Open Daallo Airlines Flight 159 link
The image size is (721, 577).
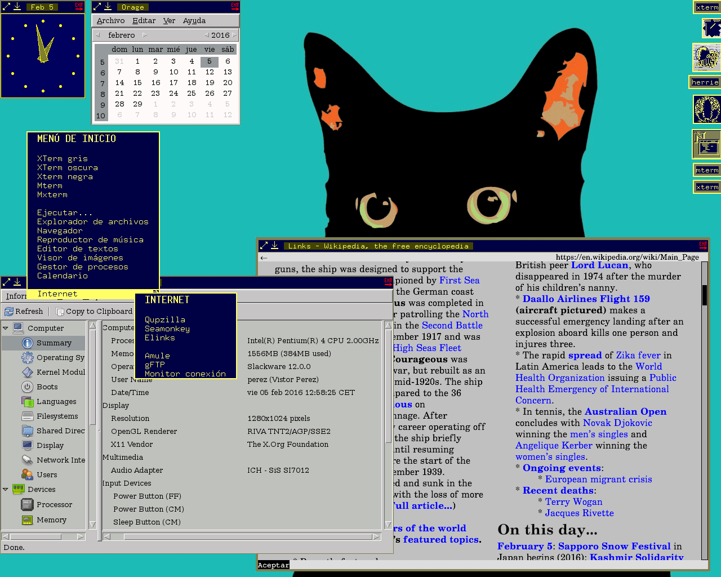point(586,299)
